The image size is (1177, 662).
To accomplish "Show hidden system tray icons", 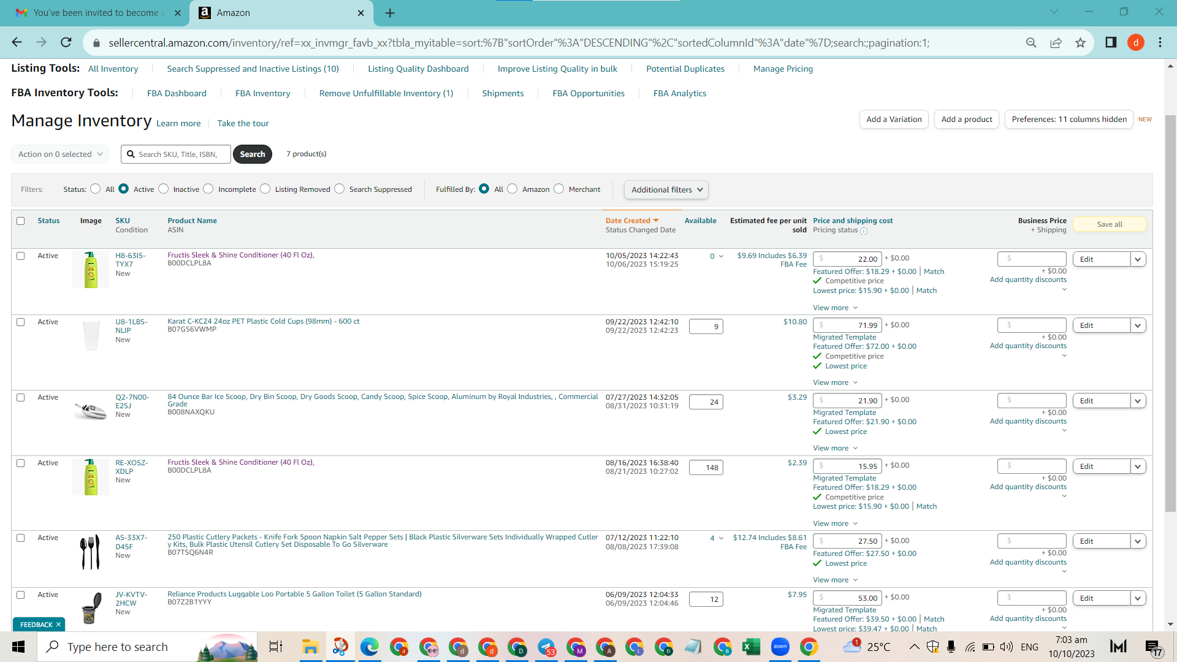I will 914,647.
